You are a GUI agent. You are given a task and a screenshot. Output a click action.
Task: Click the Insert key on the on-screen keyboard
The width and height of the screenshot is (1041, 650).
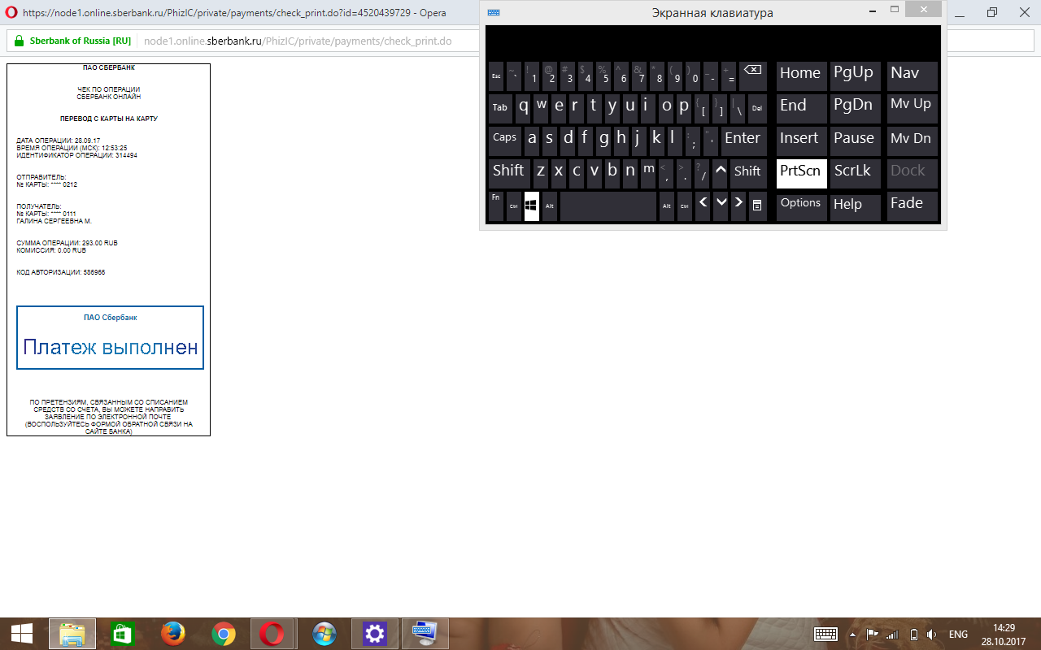pos(802,141)
